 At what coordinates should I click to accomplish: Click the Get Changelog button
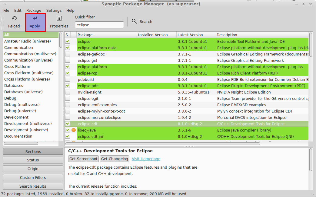[x=115, y=159]
